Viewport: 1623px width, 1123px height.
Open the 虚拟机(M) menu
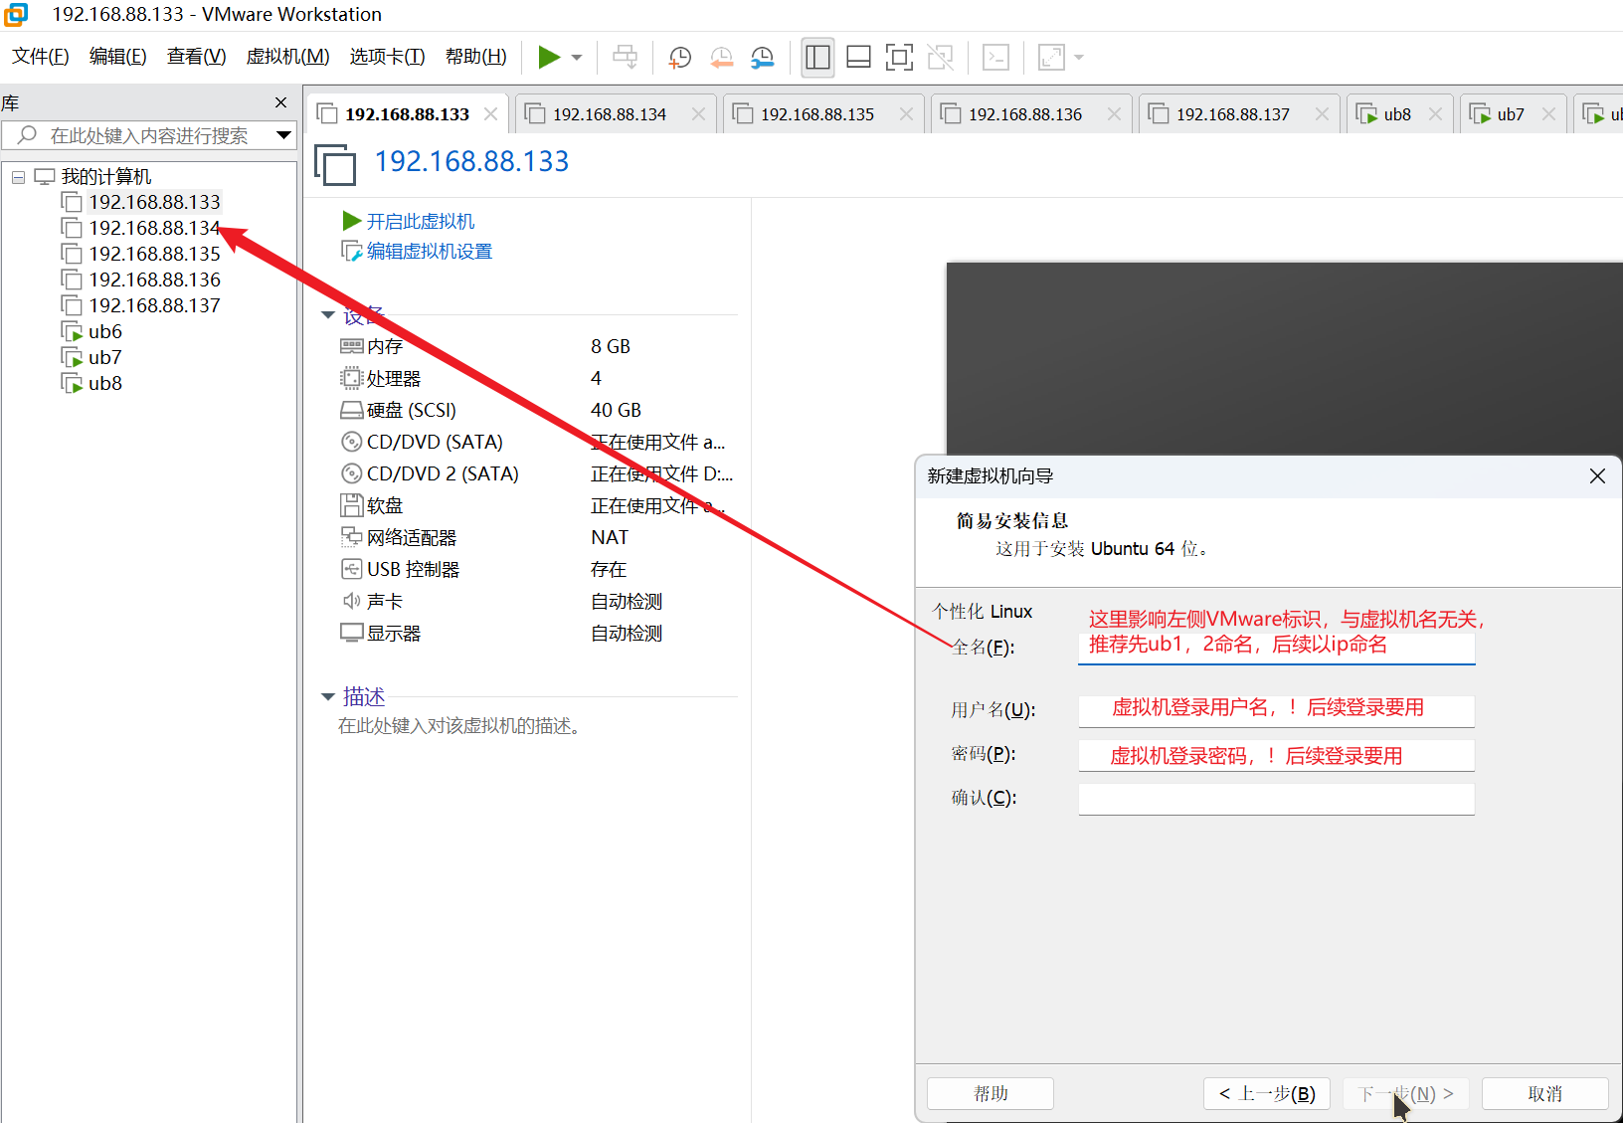click(287, 57)
